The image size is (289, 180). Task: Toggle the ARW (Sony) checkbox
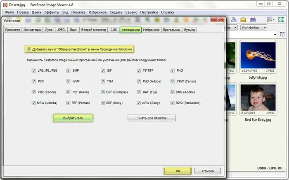pyautogui.click(x=139, y=103)
